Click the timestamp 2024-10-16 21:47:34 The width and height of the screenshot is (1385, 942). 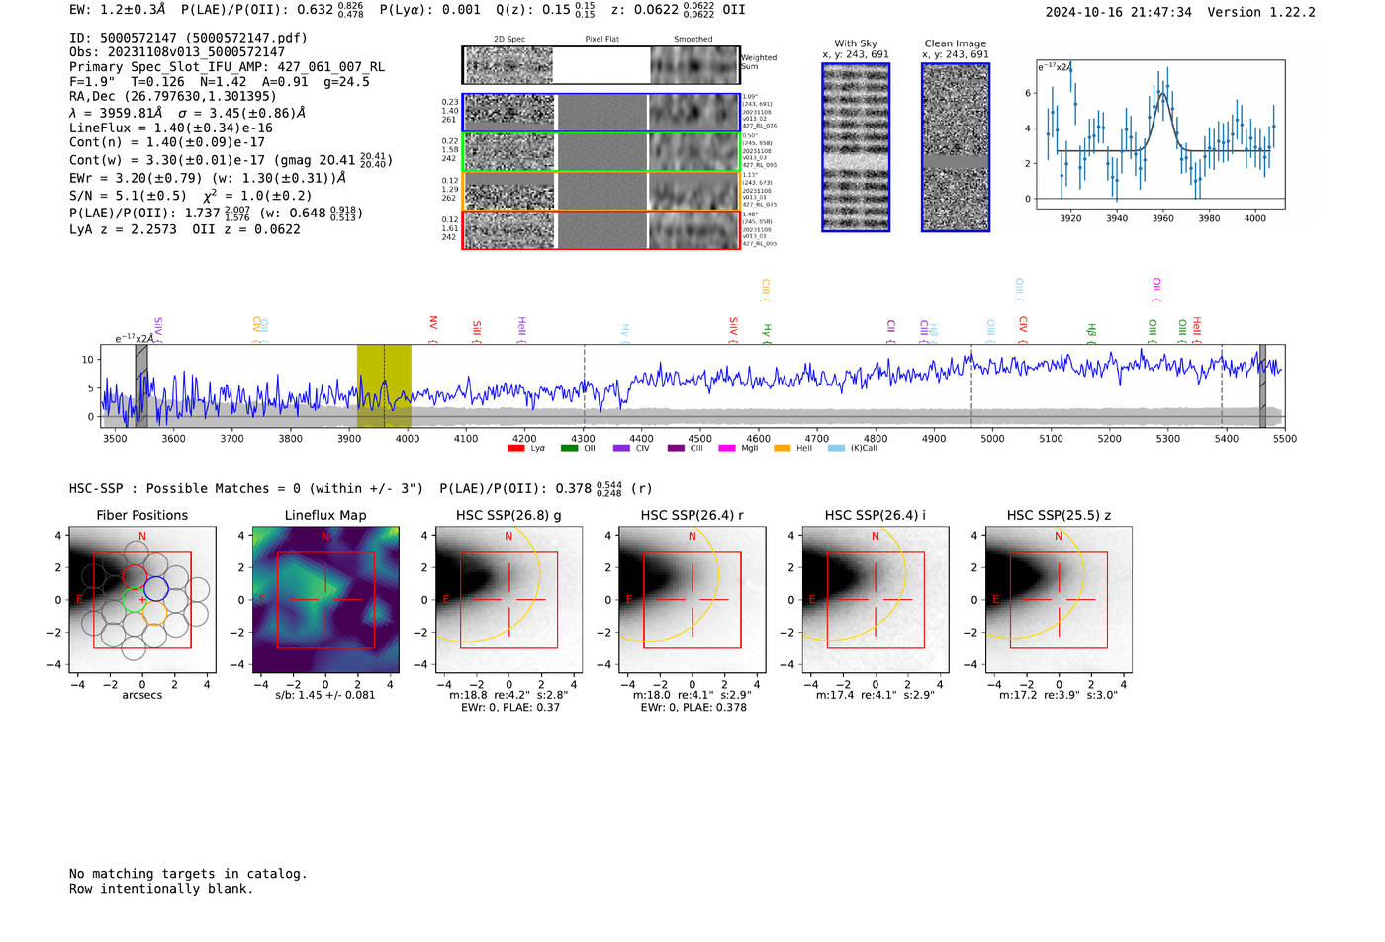coord(1119,12)
